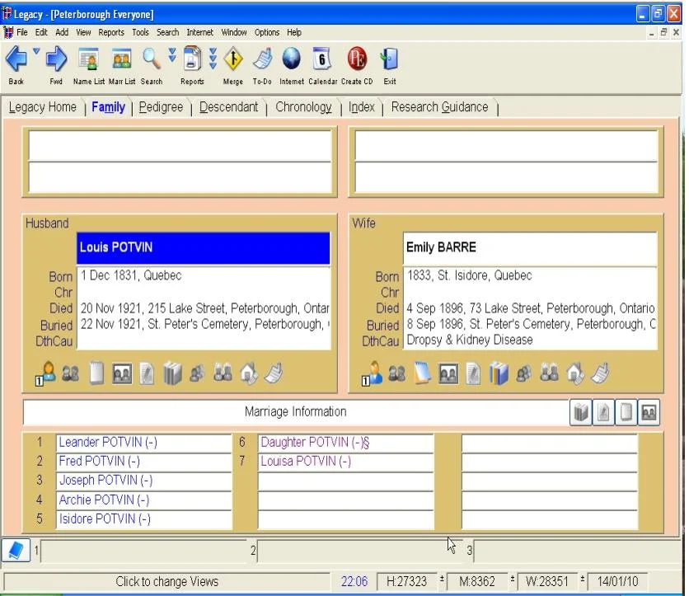The image size is (689, 596).
Task: Go forward with the Fwd arrow
Action: (56, 59)
